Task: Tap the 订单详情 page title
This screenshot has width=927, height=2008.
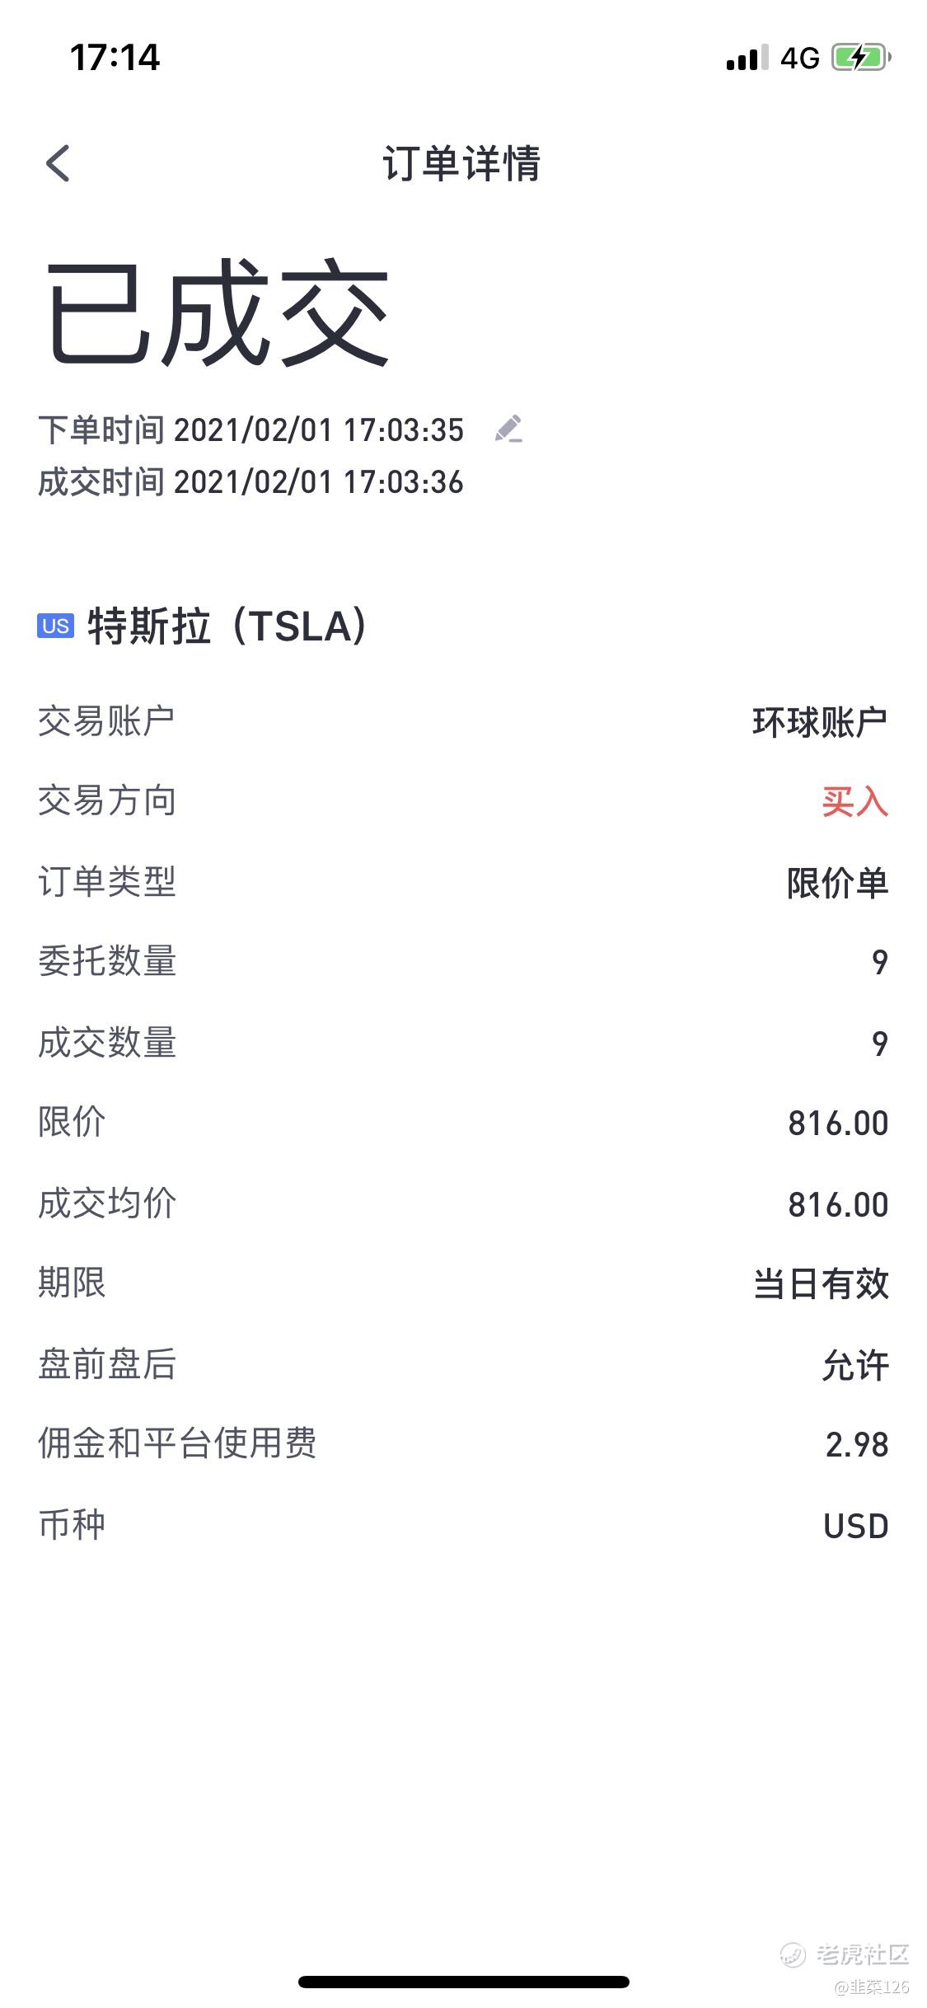Action: click(x=462, y=163)
